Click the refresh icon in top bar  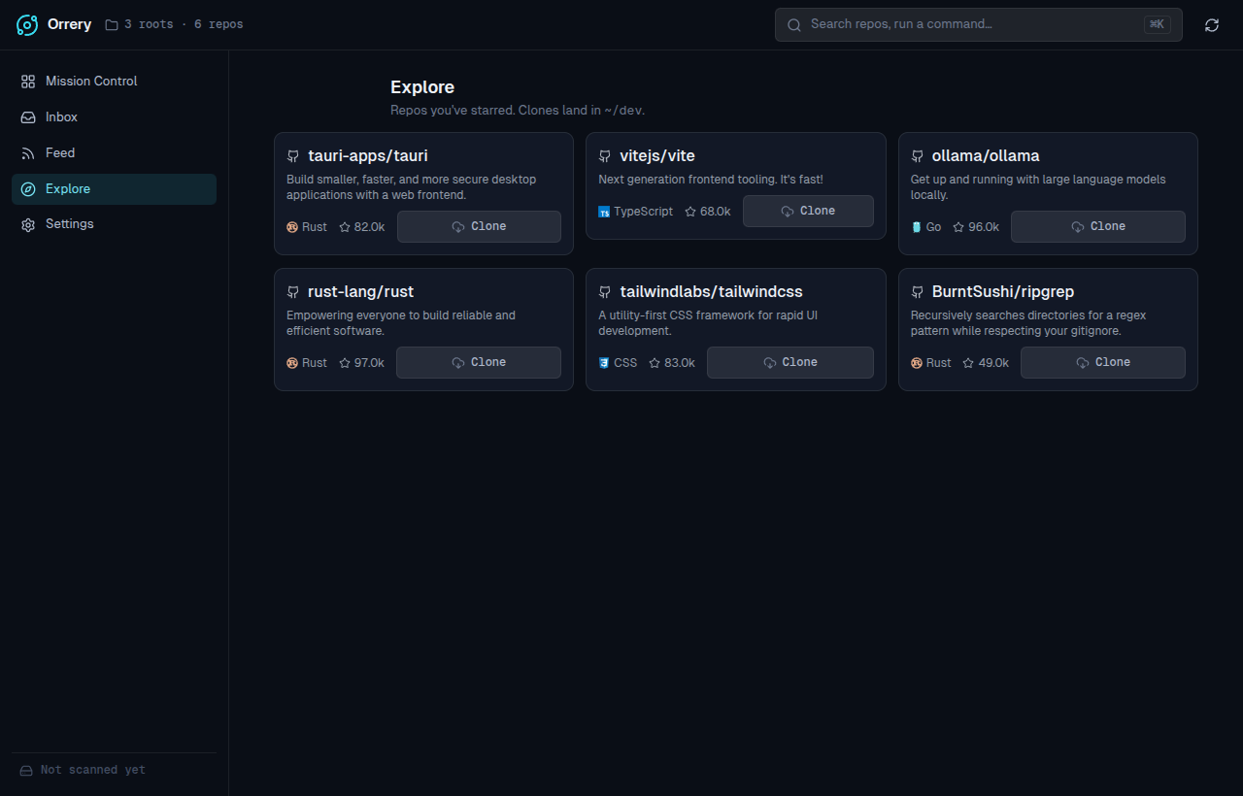pos(1212,25)
